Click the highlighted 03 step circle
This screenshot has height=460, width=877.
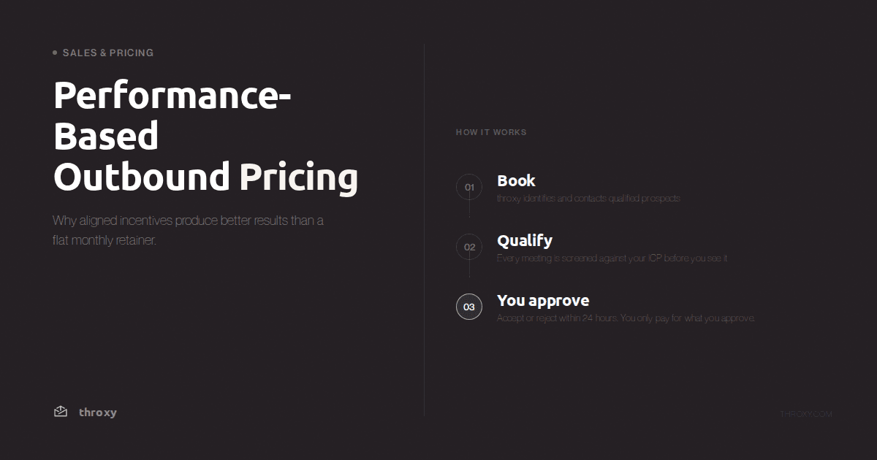pos(469,307)
